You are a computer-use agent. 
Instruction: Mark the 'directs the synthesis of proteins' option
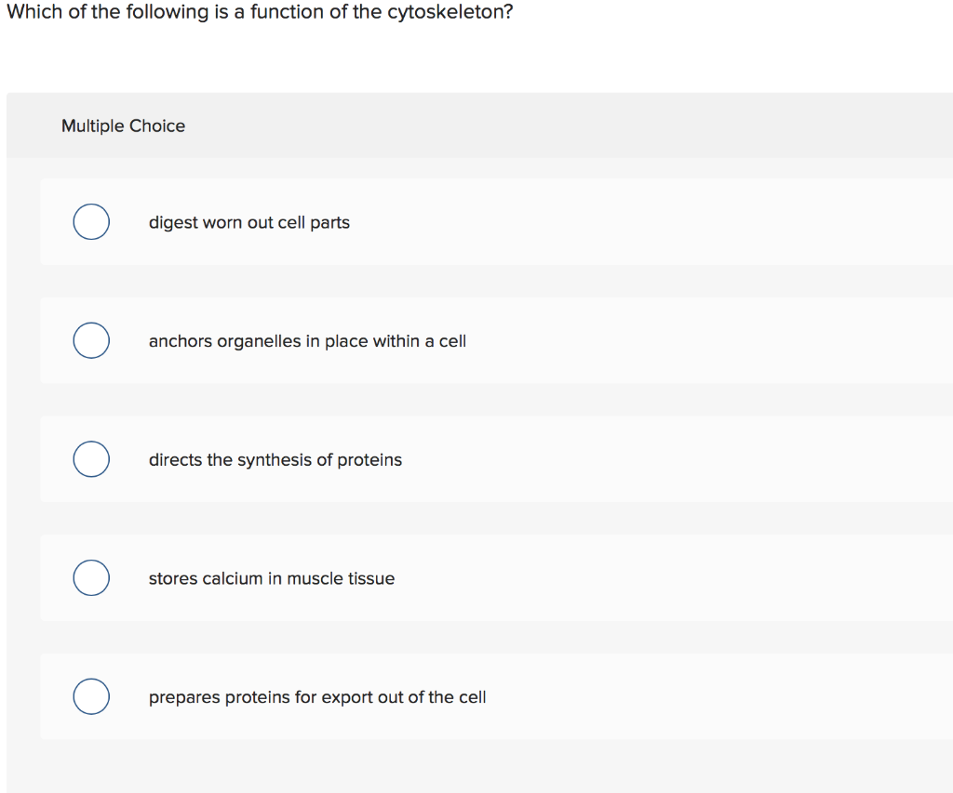[x=90, y=458]
